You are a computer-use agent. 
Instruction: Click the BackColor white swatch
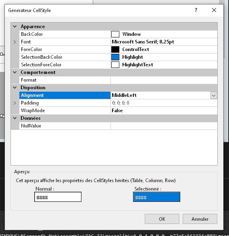pyautogui.click(x=115, y=34)
